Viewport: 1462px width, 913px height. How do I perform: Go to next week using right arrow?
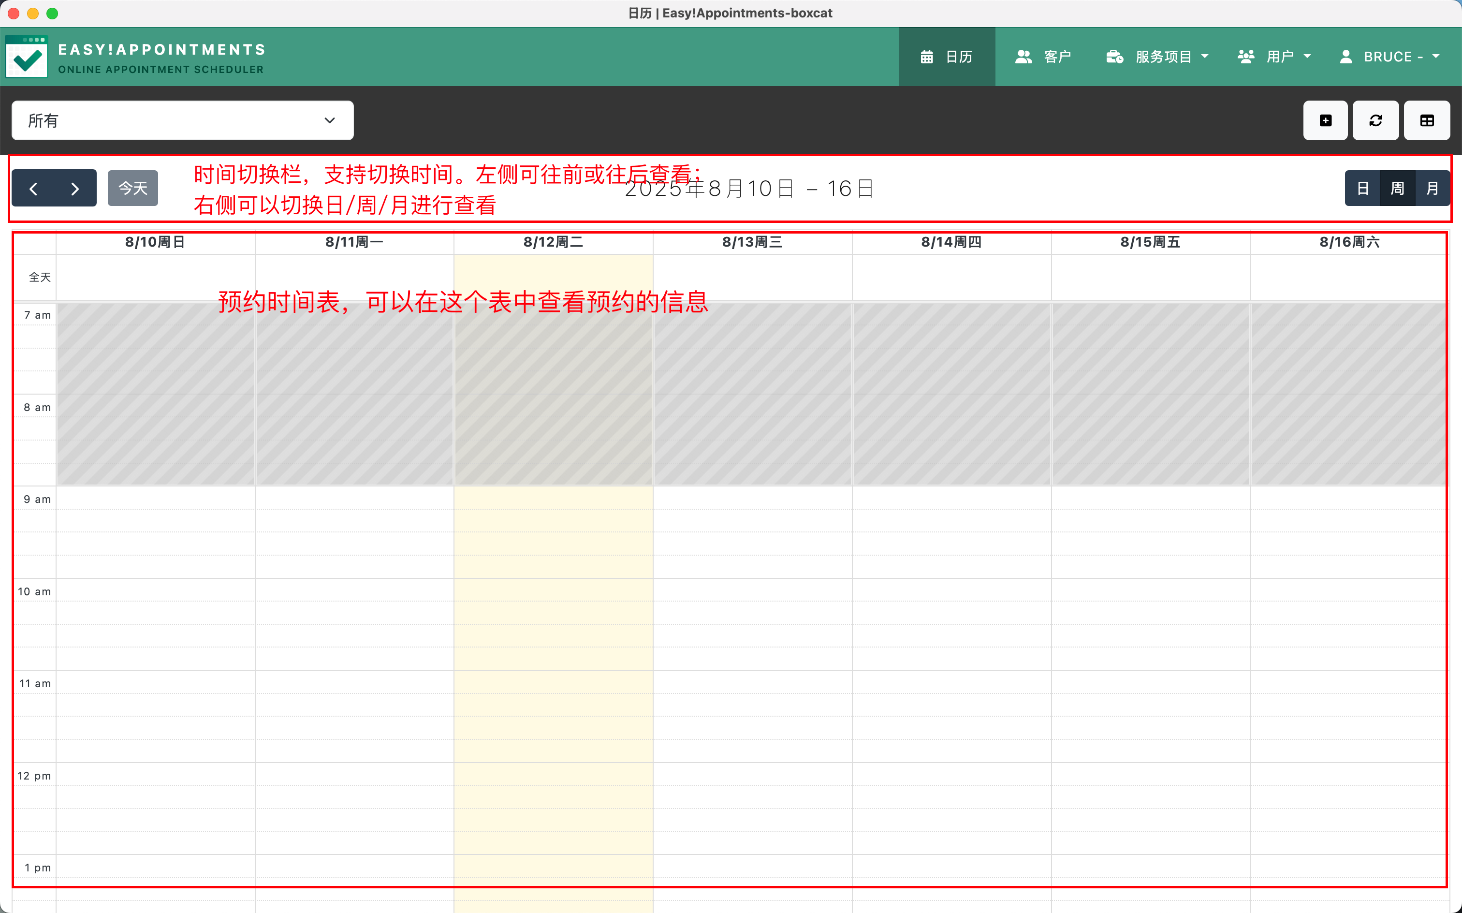pyautogui.click(x=75, y=189)
